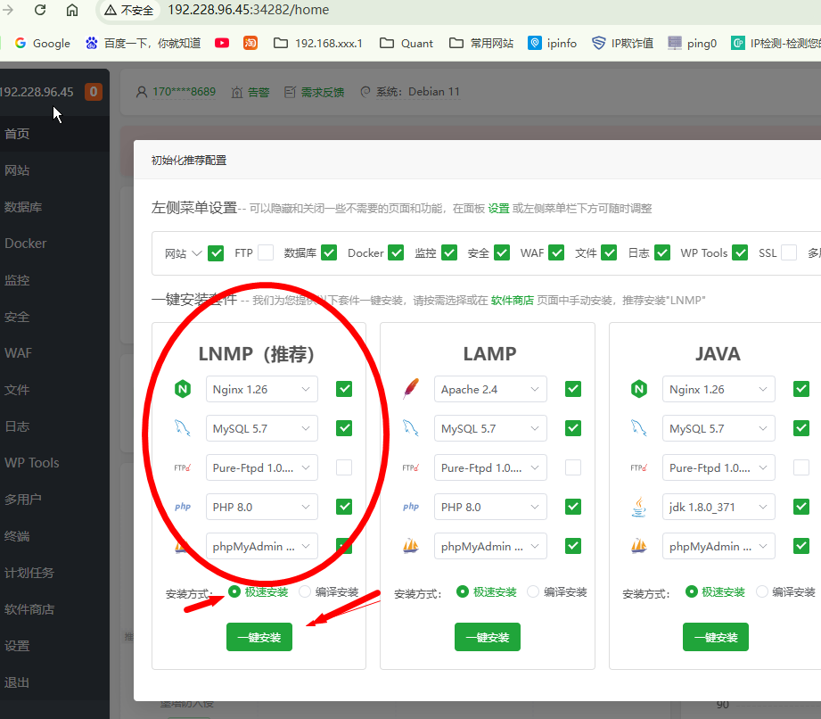Click 一键安装 under LNMP
Viewport: 821px width, 719px height.
point(259,637)
